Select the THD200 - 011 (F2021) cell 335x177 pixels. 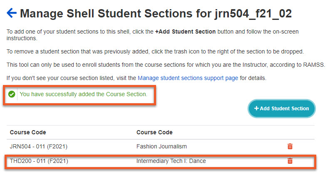coord(39,161)
